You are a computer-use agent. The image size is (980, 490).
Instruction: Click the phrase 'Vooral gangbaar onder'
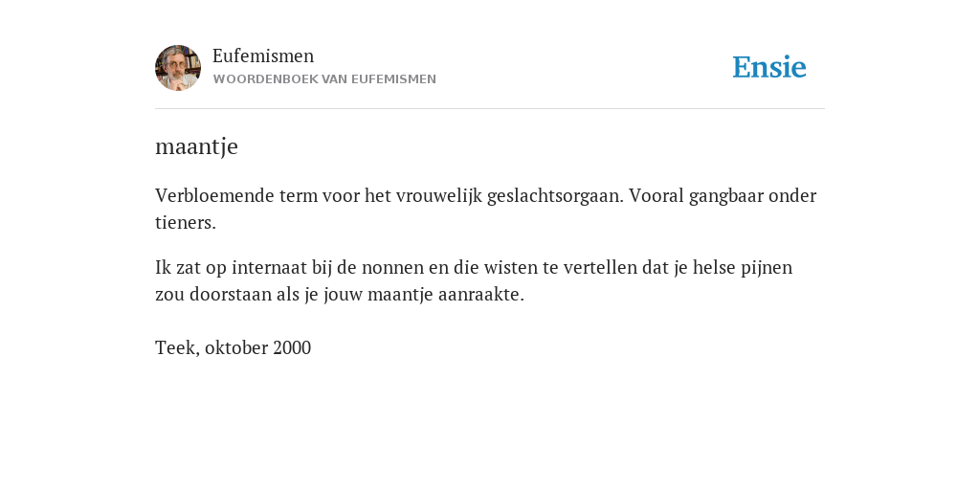[x=723, y=196]
